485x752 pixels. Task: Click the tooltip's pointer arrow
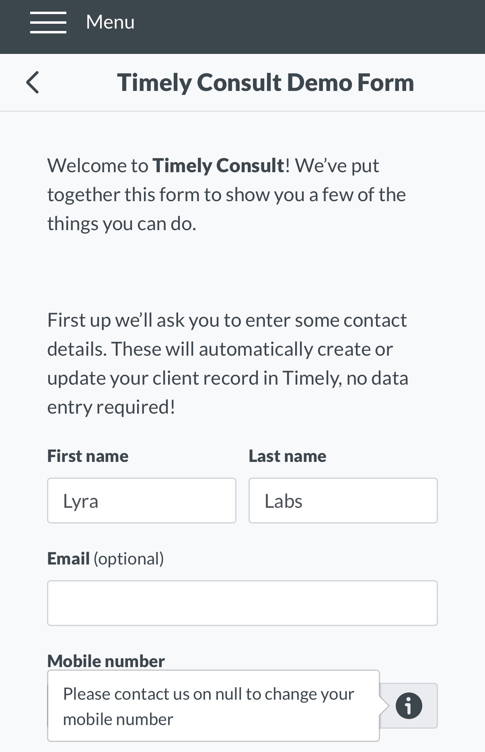[x=384, y=705]
